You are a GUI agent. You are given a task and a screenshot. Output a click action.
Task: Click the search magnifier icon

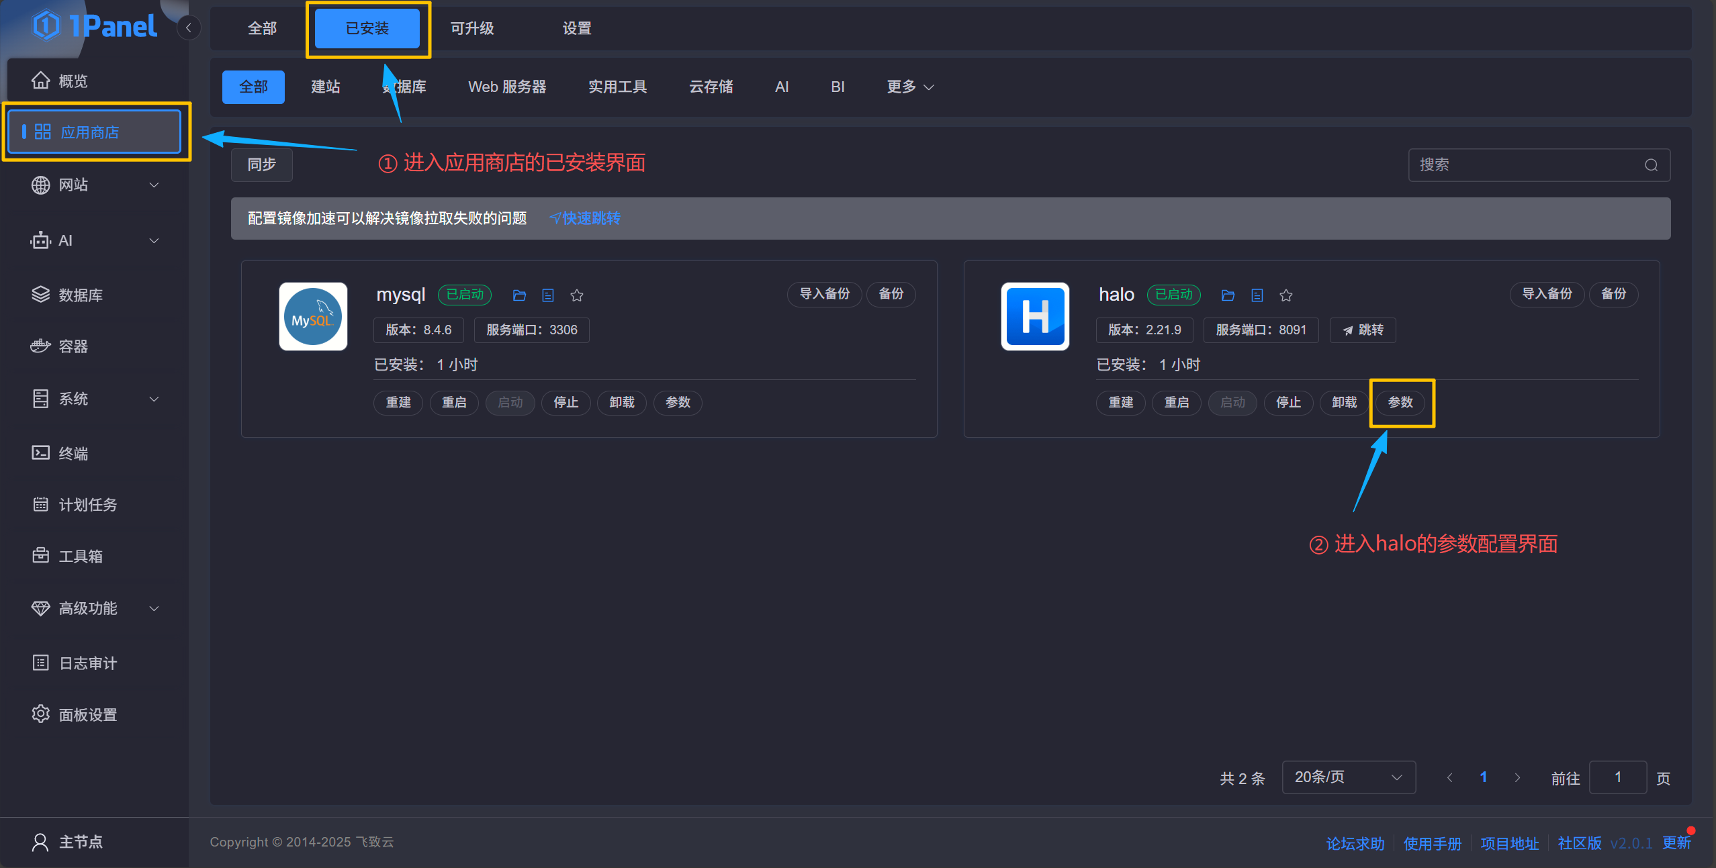(1652, 164)
